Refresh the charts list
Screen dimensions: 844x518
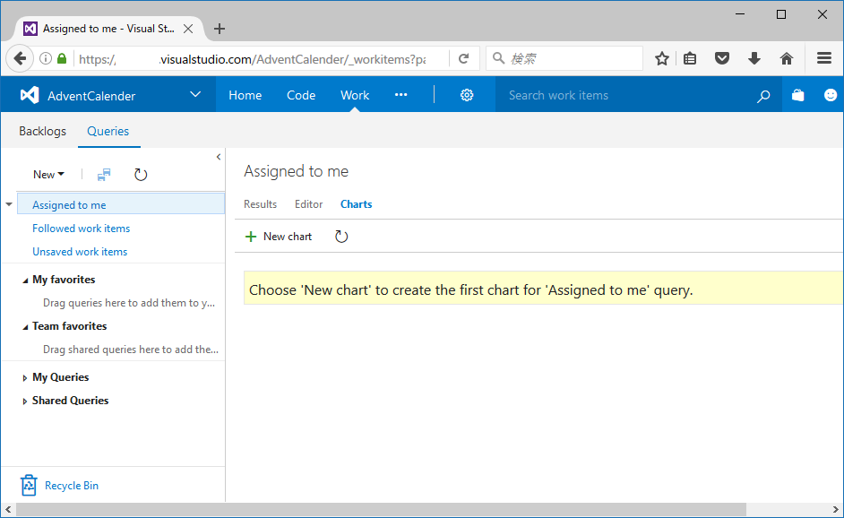pos(341,237)
